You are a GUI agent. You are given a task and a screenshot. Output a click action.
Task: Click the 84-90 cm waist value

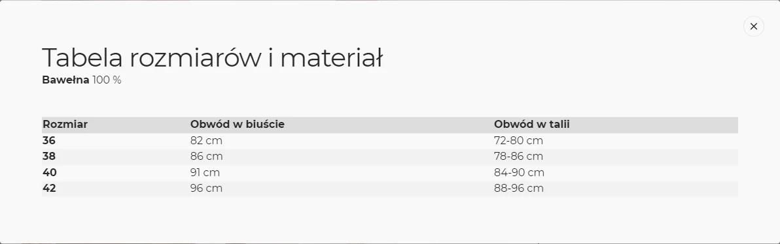pos(519,173)
